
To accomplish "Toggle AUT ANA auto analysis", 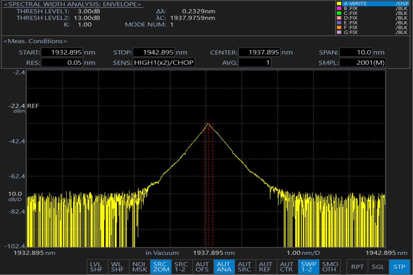I will [224, 267].
